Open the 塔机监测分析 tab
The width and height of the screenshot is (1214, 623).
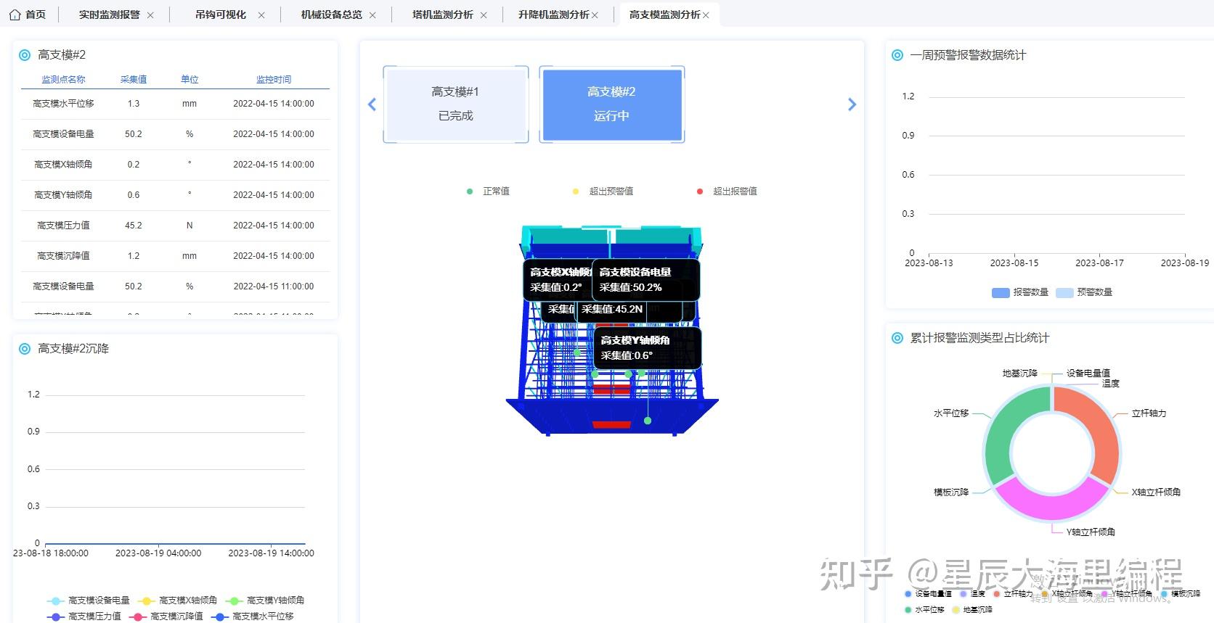coord(443,15)
